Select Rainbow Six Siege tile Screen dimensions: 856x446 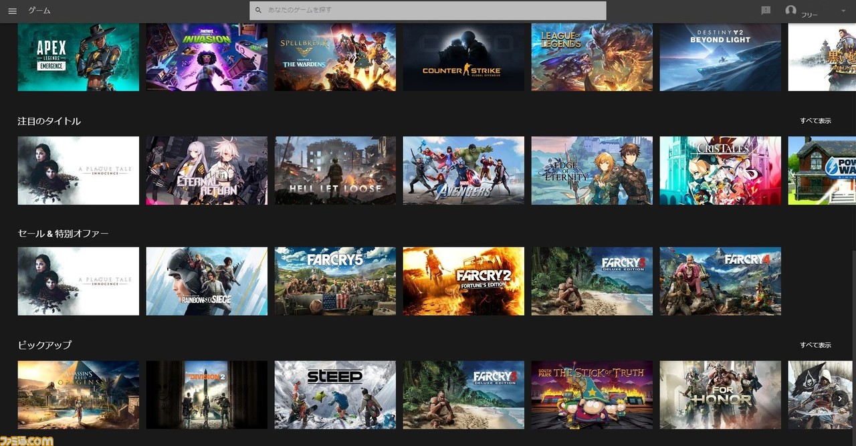coord(207,282)
